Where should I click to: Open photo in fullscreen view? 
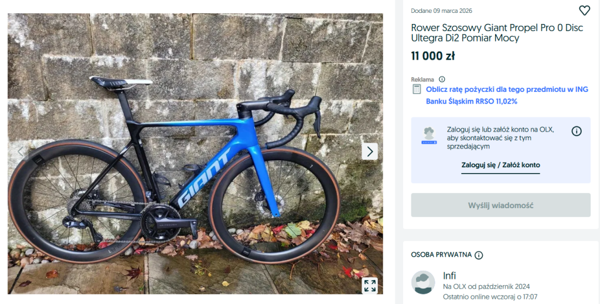coord(370,285)
